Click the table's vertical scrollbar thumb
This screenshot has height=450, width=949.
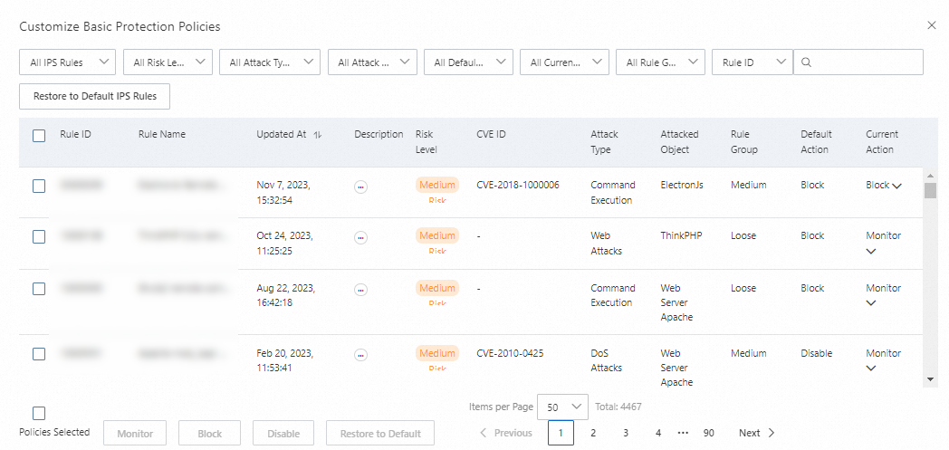pos(930,190)
